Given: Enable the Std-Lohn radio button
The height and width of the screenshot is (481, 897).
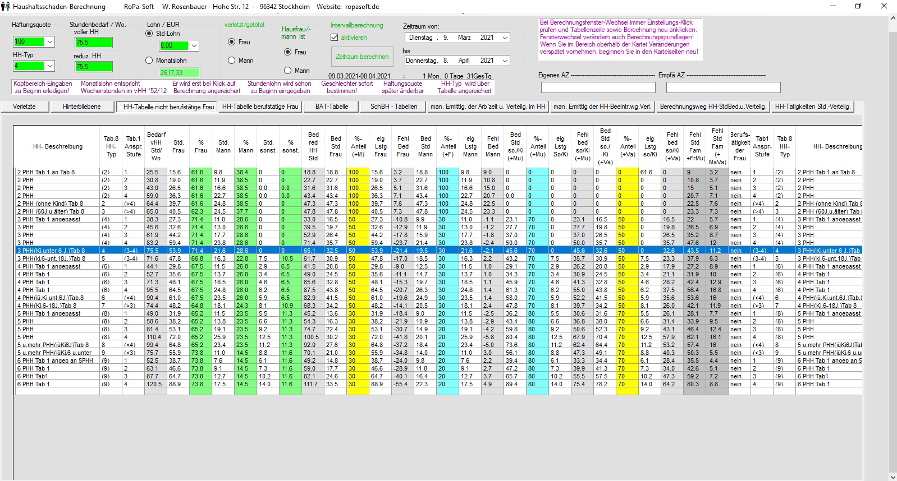Looking at the screenshot, I should tap(149, 34).
